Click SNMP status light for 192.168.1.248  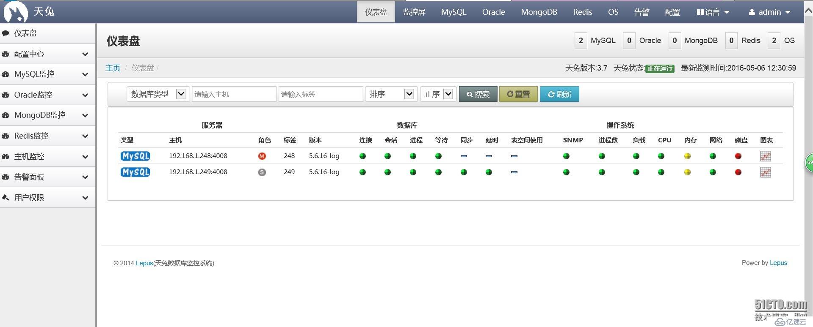[x=566, y=156]
